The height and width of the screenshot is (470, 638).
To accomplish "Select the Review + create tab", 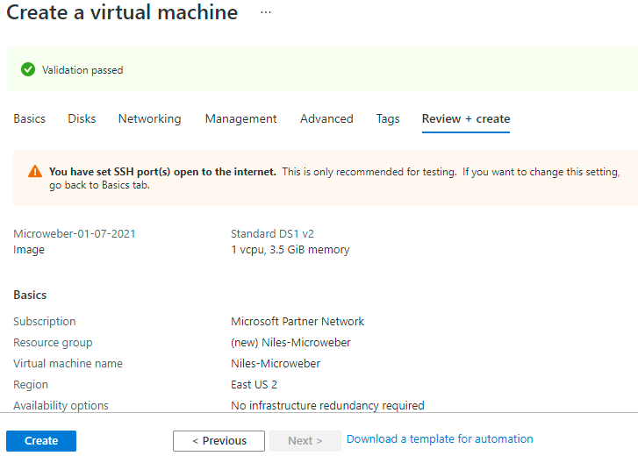I will pos(465,118).
